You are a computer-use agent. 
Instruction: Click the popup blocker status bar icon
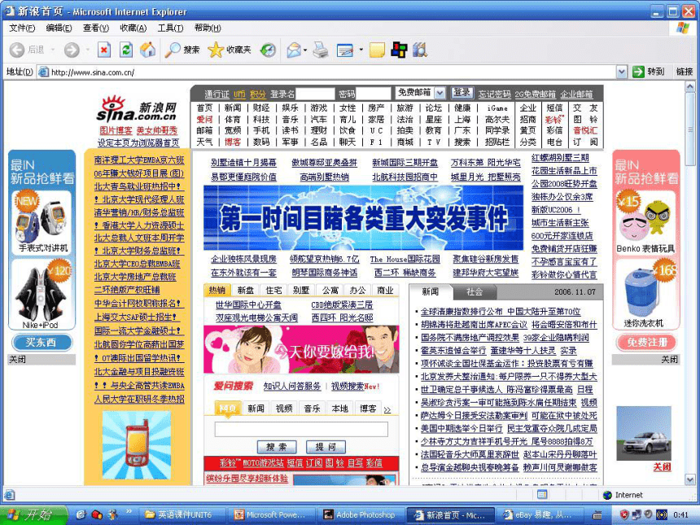542,494
